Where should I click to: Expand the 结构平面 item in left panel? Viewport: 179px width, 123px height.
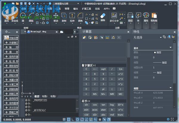pos(11,56)
